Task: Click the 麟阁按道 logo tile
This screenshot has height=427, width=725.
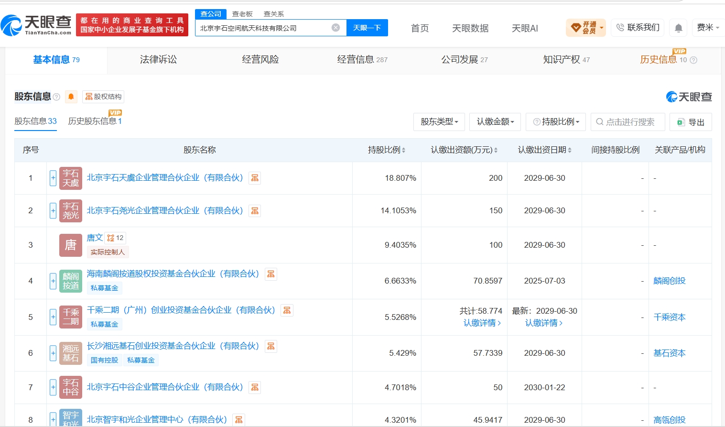Action: (x=71, y=281)
